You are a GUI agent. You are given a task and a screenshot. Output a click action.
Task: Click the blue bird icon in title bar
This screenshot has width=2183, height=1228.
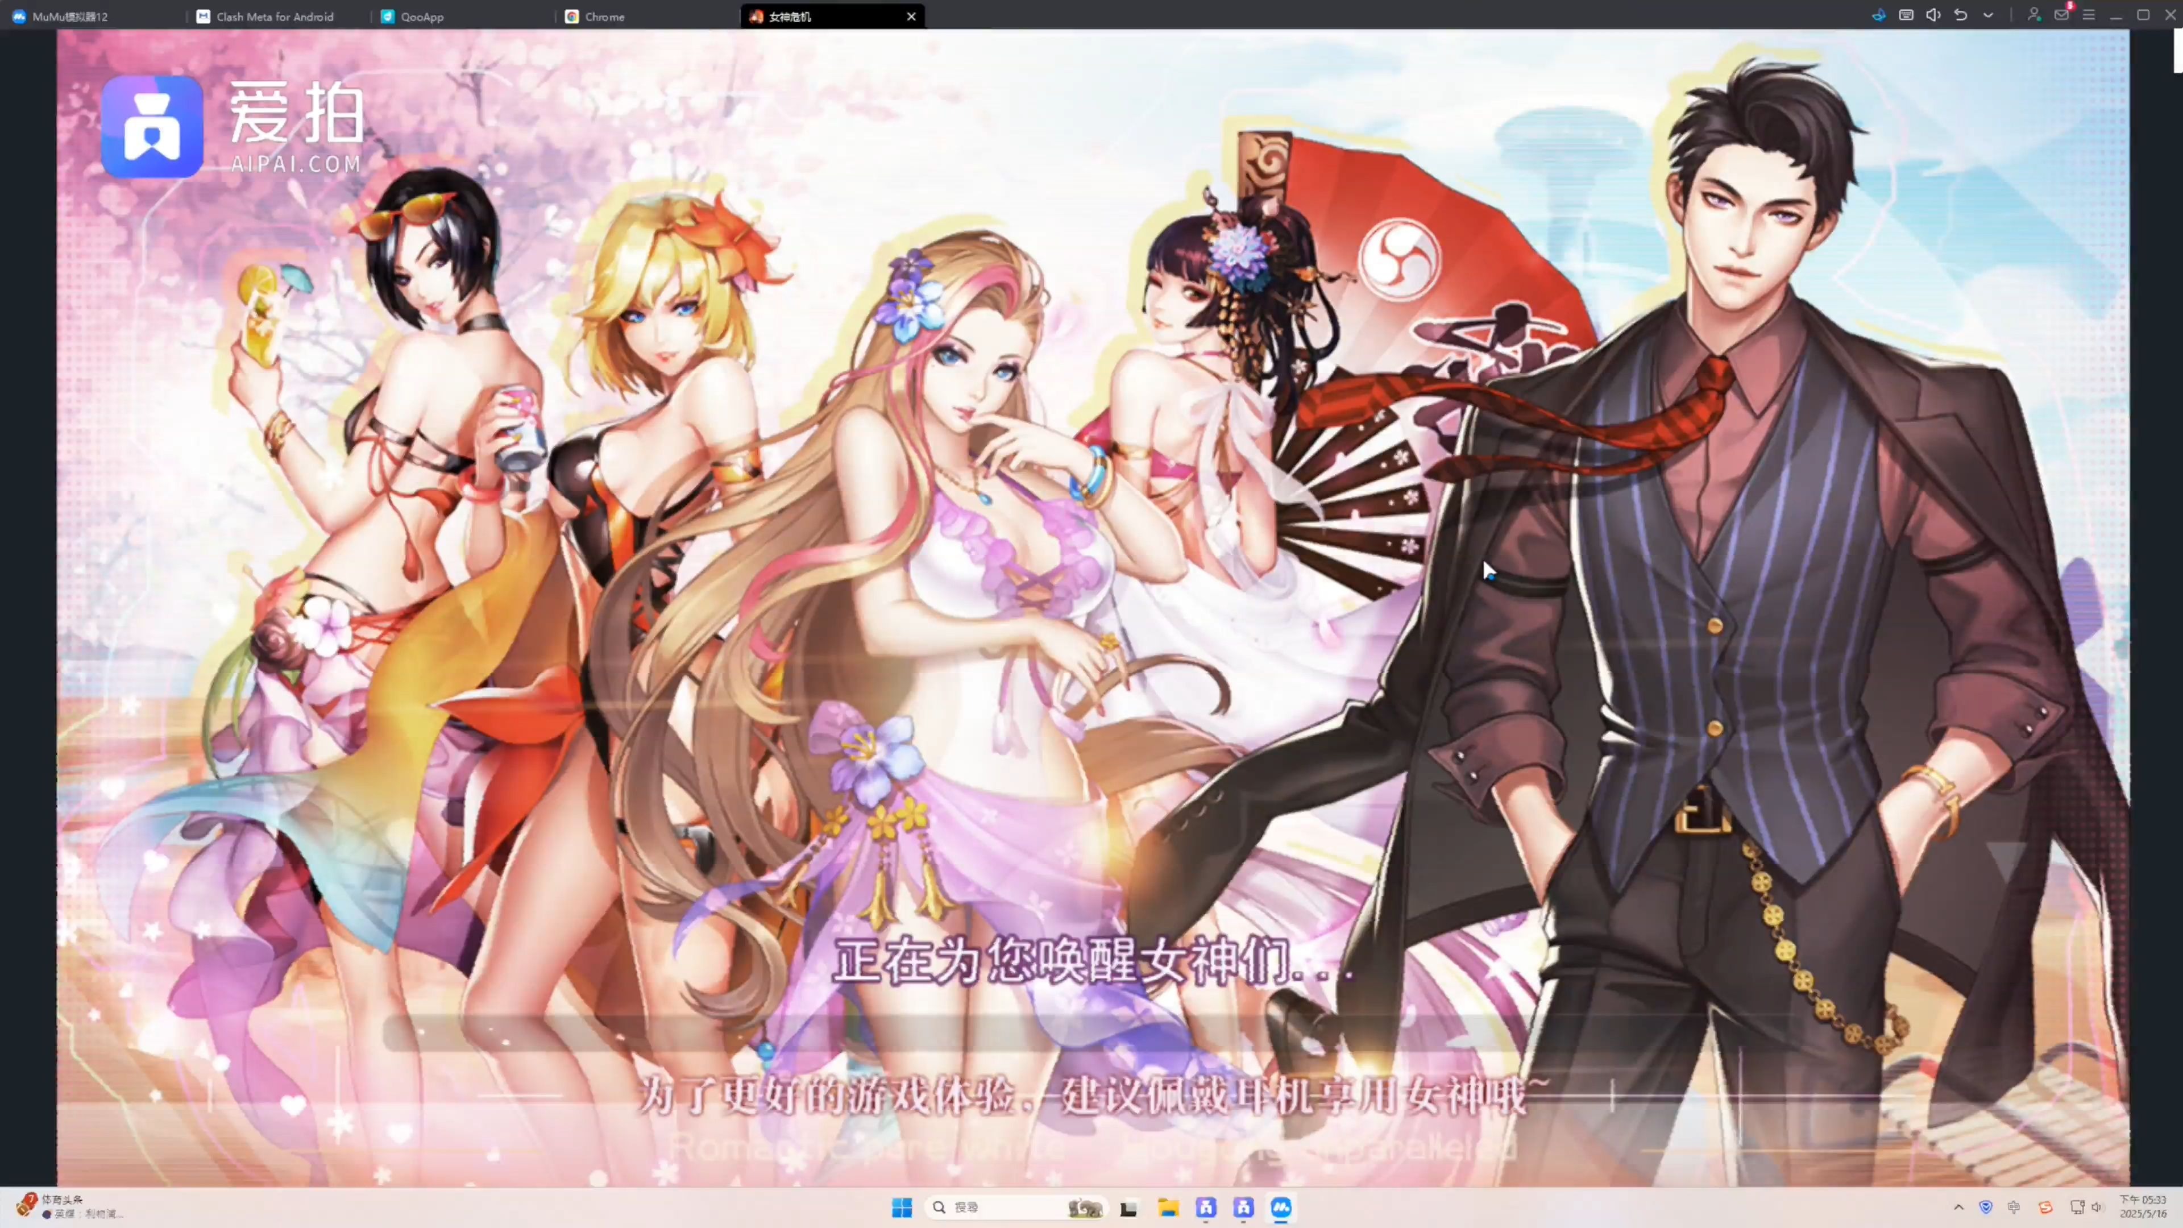[x=1879, y=15]
